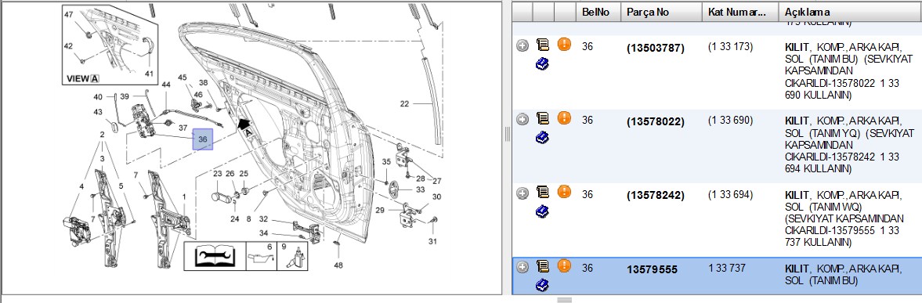Sort by the Parça No column header

click(661, 12)
